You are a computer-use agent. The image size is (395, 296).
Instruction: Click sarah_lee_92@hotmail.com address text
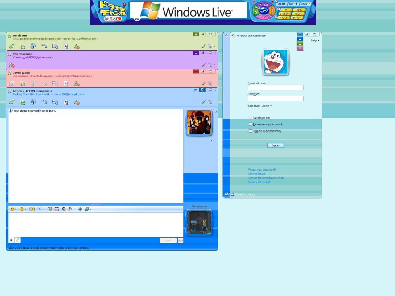(x=80, y=39)
